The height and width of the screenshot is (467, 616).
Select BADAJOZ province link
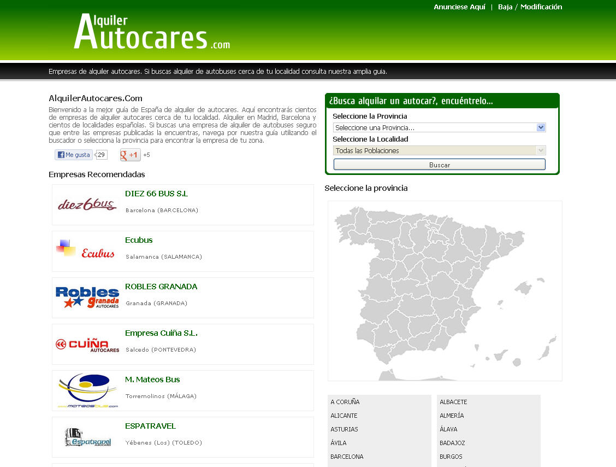[452, 442]
